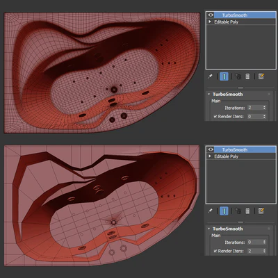Toggle TurboSmooth eye icon in stack above Iterations 2
278x278 pixels.
pyautogui.click(x=211, y=15)
